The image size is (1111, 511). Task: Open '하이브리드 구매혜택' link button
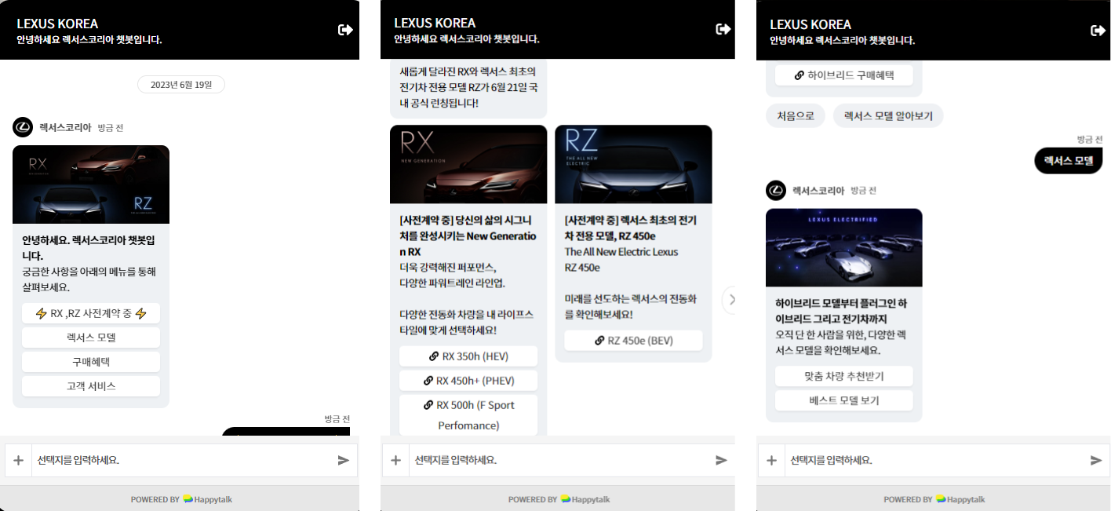pos(844,75)
